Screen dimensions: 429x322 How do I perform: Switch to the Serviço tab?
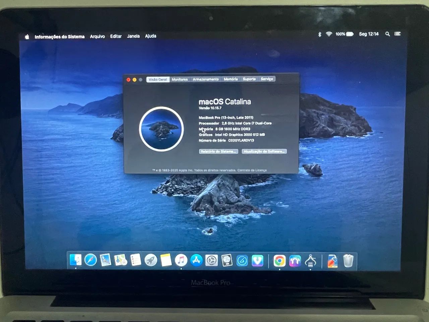click(x=267, y=79)
